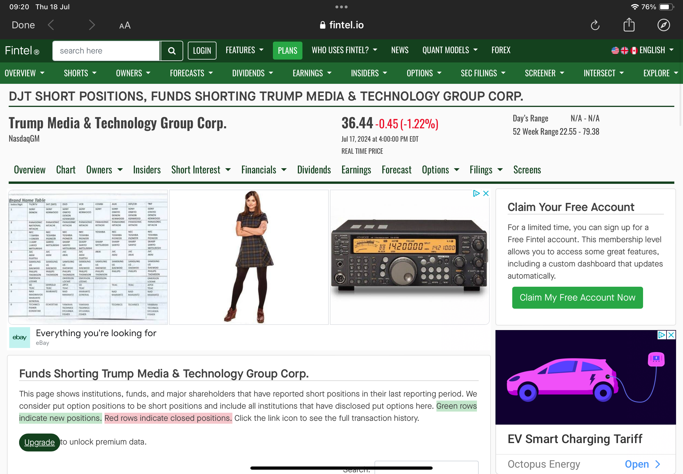Viewport: 683px width, 474px height.
Task: Open AdChoices info on eBay ad
Action: click(x=476, y=193)
